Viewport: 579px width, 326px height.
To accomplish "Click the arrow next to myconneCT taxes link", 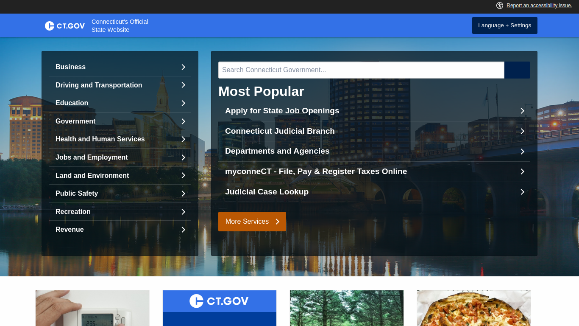I will (x=523, y=171).
